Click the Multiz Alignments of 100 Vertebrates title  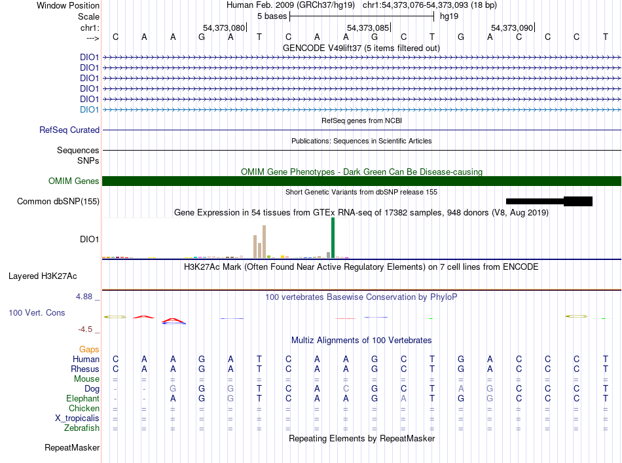point(361,340)
